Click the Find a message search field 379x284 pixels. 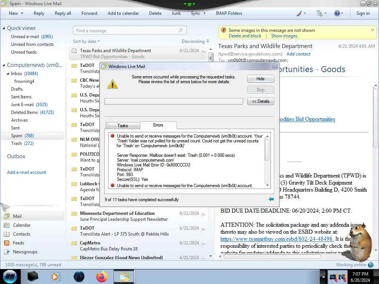coord(130,30)
